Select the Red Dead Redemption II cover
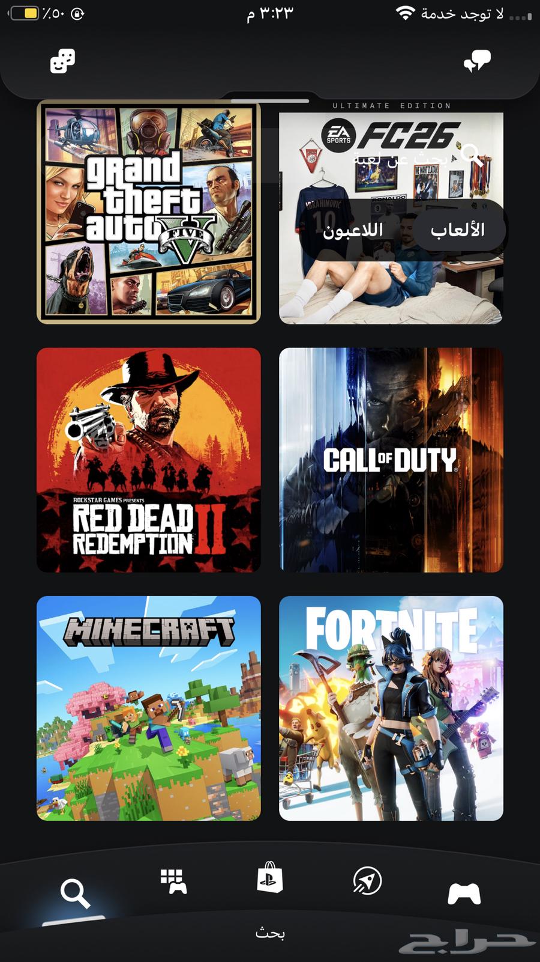The width and height of the screenshot is (540, 962). pyautogui.click(x=149, y=460)
